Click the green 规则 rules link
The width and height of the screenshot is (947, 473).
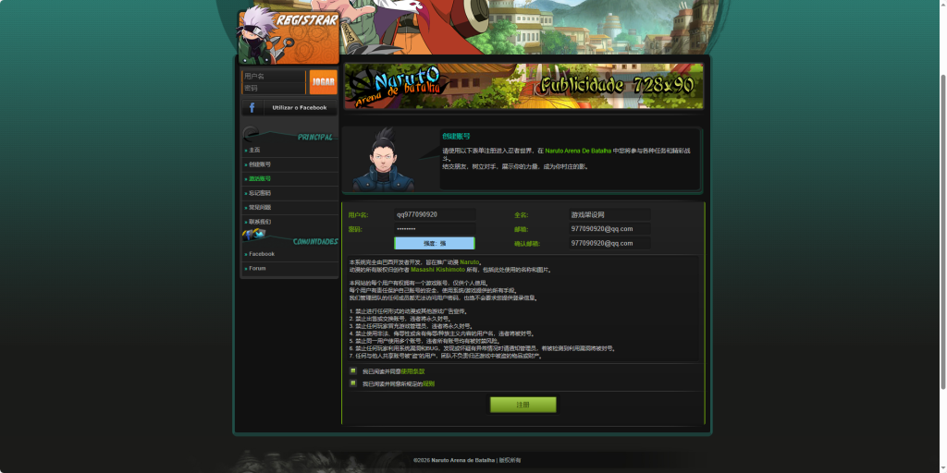click(x=428, y=383)
